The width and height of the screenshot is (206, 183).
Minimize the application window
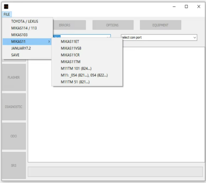(174, 7)
